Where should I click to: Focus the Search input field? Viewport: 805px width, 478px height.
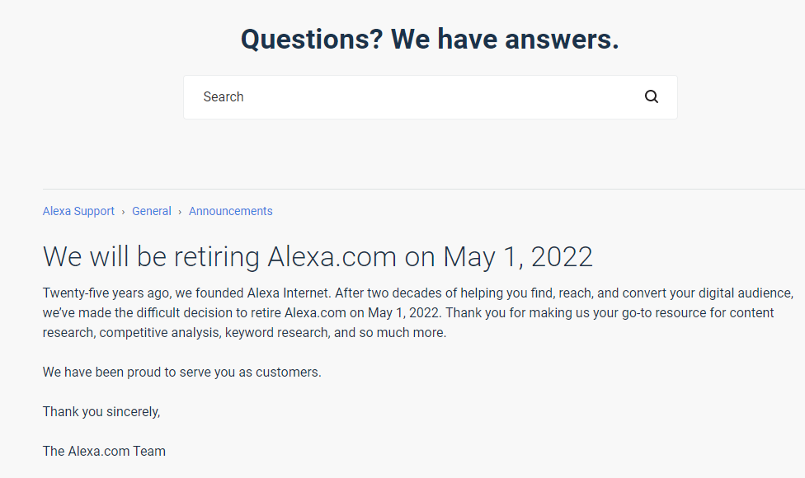tap(431, 97)
